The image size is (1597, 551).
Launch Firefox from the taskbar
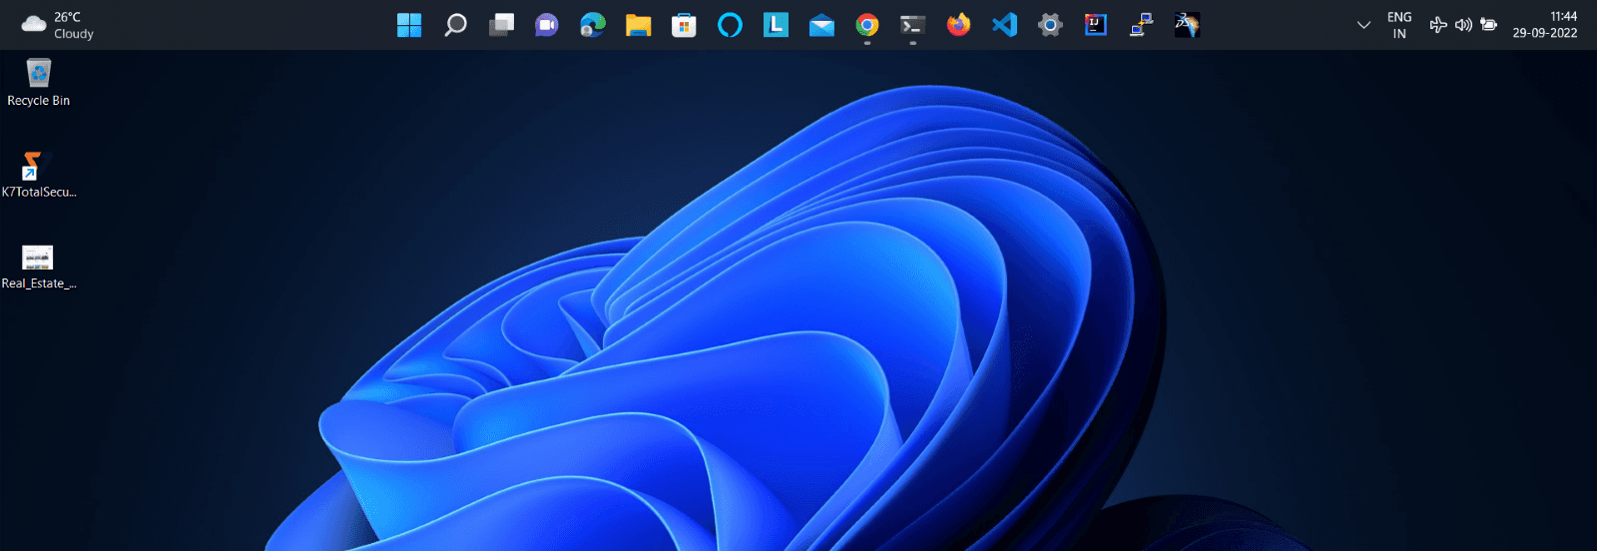click(x=958, y=25)
